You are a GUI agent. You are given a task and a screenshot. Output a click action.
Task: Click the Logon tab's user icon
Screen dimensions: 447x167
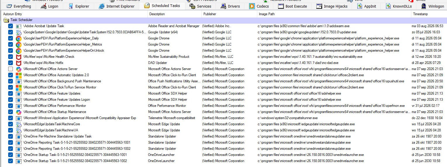coord(44,6)
